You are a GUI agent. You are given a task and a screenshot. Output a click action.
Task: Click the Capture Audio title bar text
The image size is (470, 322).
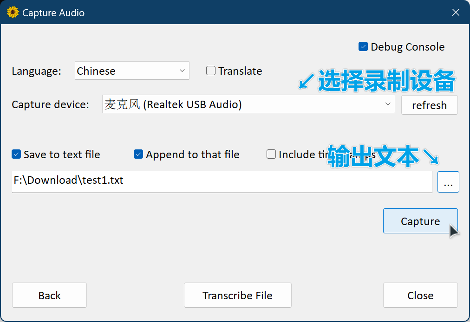click(53, 13)
